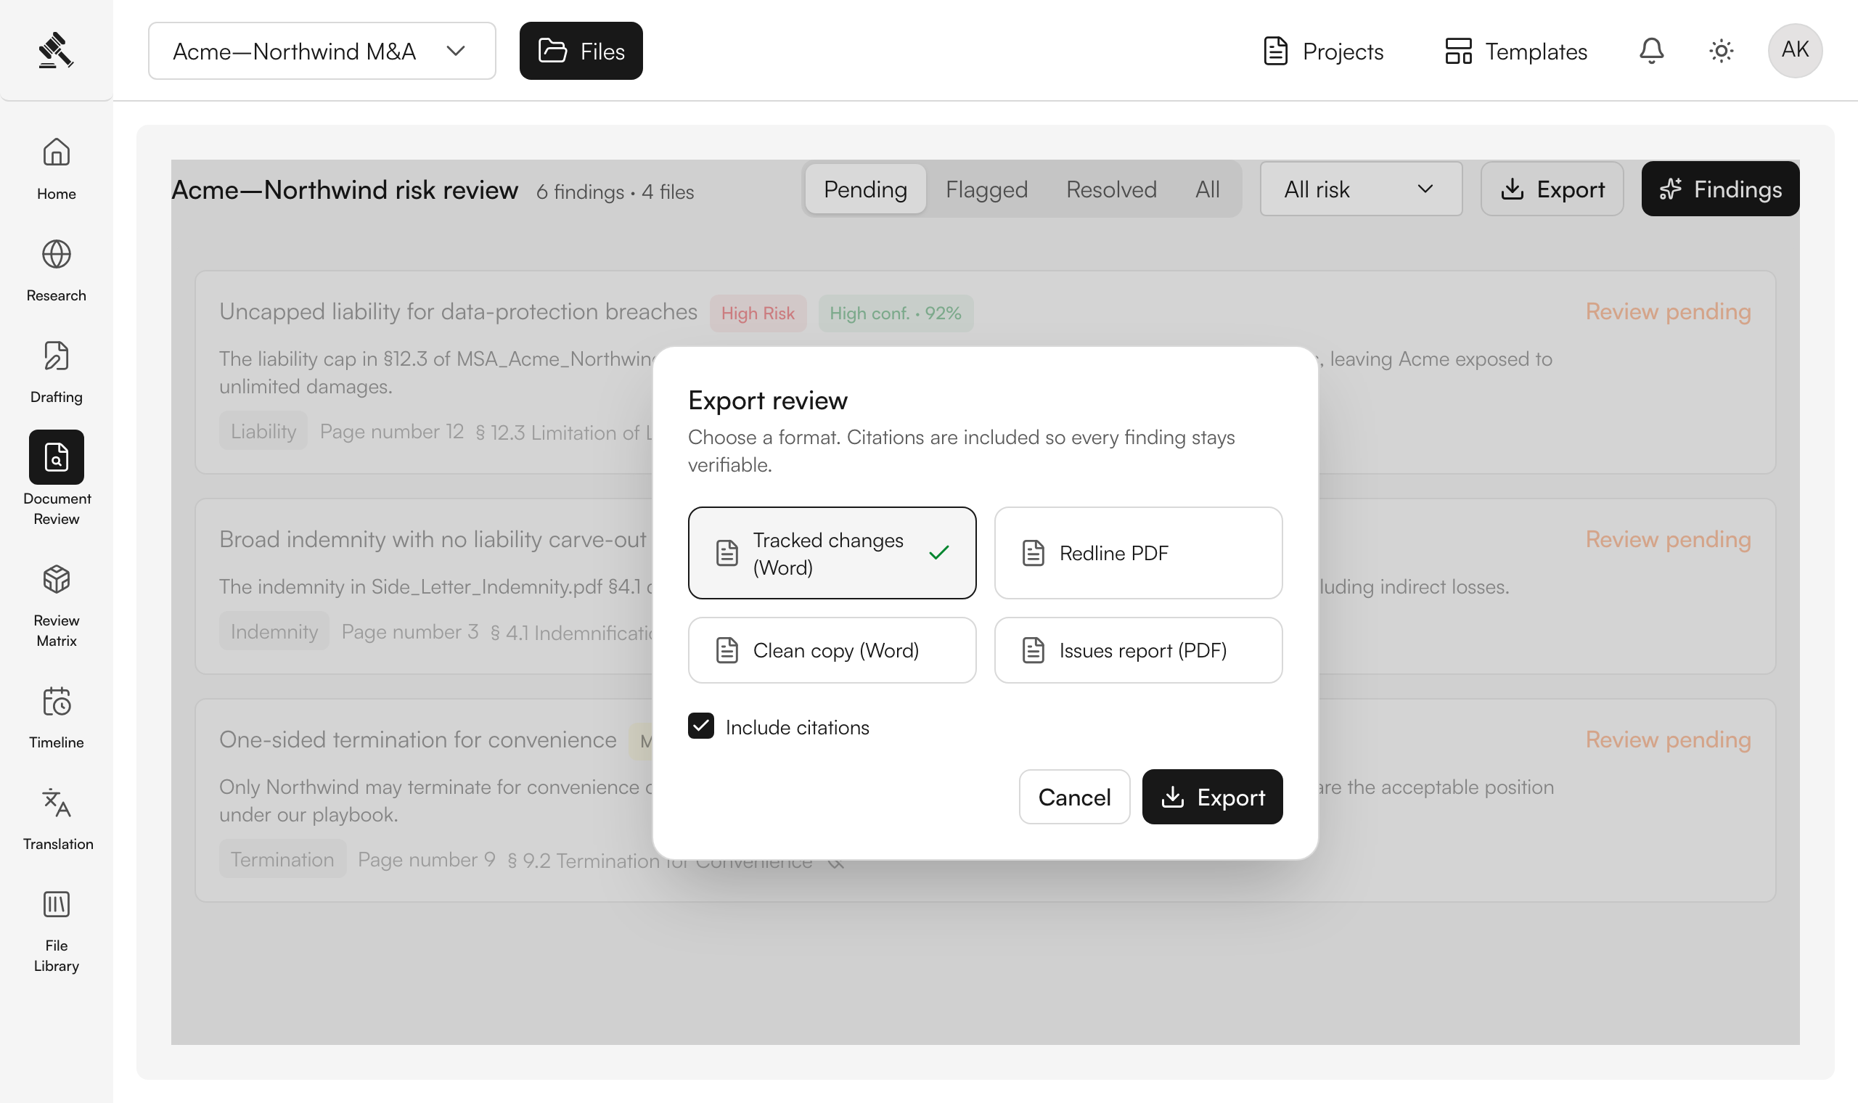Open the All risk filter dropdown
This screenshot has height=1103, width=1858.
[1361, 189]
